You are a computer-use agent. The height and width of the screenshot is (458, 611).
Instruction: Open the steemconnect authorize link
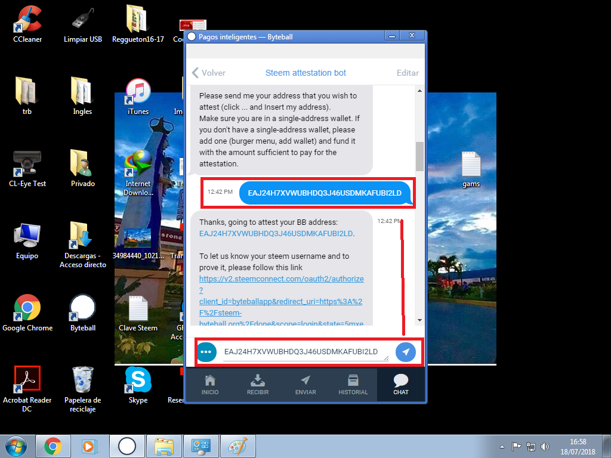pyautogui.click(x=282, y=301)
